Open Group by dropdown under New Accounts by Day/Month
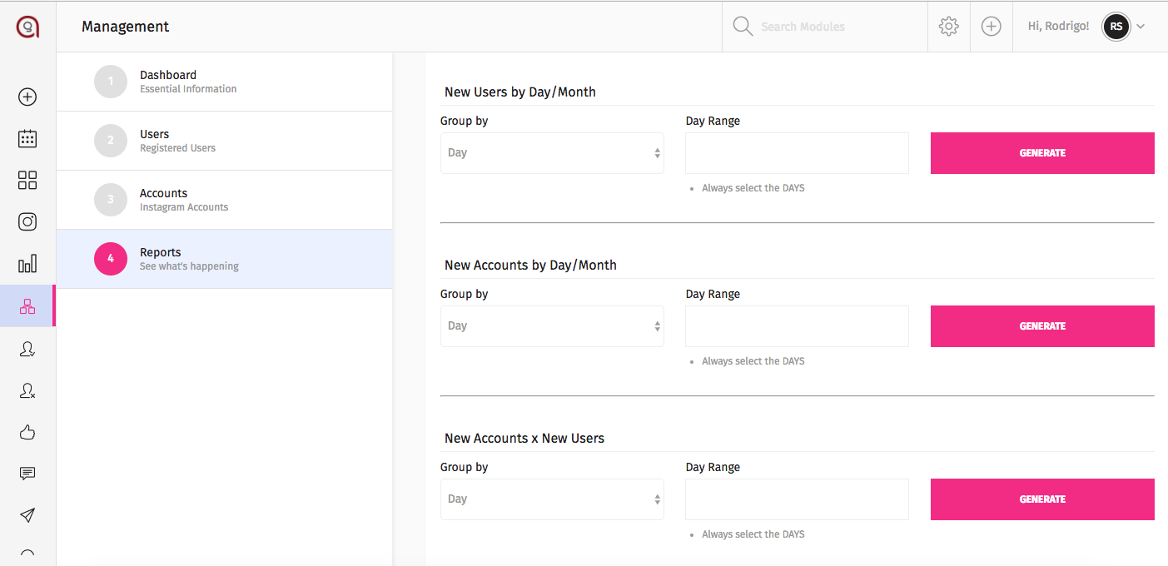The width and height of the screenshot is (1168, 566). [x=552, y=326]
